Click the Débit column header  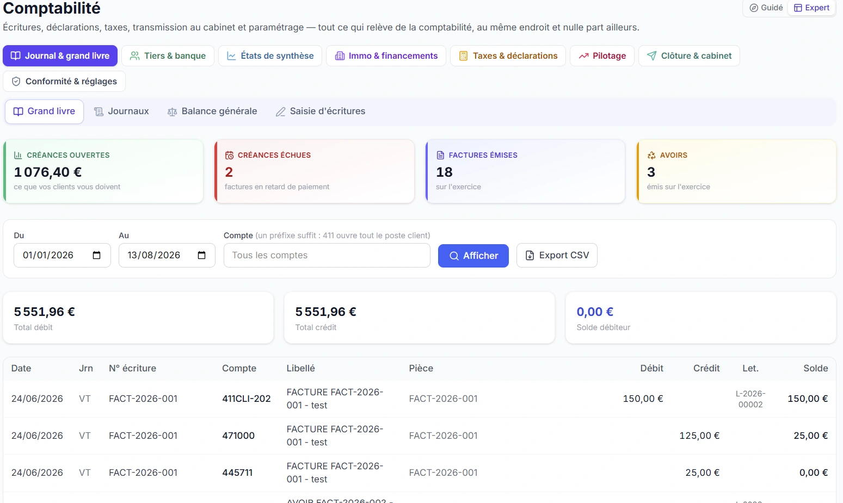click(x=652, y=368)
